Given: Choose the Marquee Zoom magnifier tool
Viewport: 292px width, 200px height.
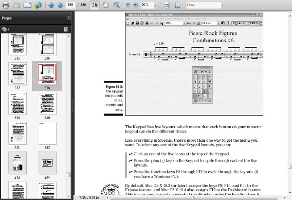Looking at the screenshot, I should [117, 5].
